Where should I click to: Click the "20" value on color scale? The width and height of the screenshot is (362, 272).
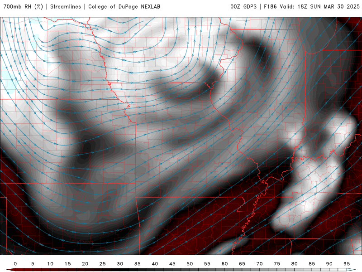click(85, 264)
